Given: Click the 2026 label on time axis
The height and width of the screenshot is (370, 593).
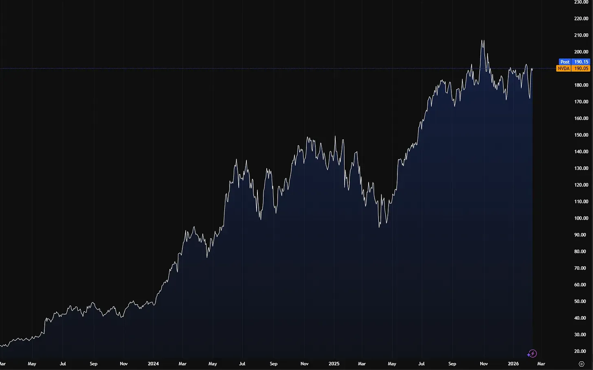Looking at the screenshot, I should (513, 364).
